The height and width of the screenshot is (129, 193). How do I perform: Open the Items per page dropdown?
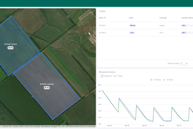click(184, 64)
